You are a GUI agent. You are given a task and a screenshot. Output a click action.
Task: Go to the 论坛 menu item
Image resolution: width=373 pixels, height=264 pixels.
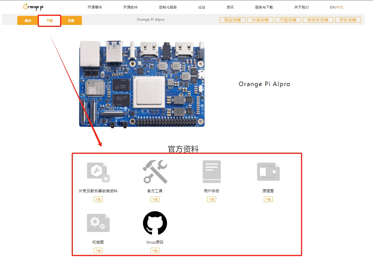pos(202,7)
